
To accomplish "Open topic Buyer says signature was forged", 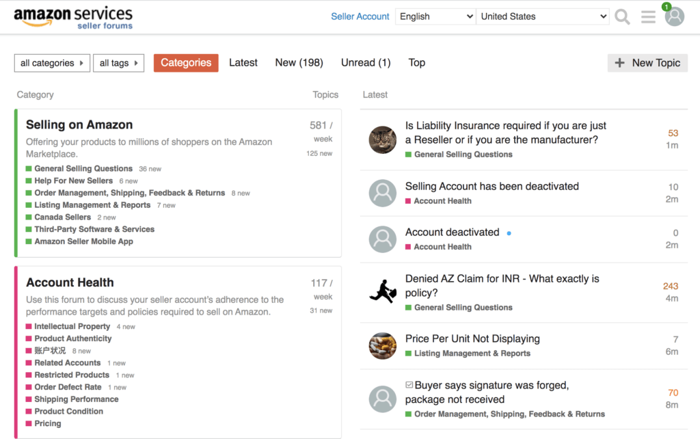I will (x=487, y=392).
